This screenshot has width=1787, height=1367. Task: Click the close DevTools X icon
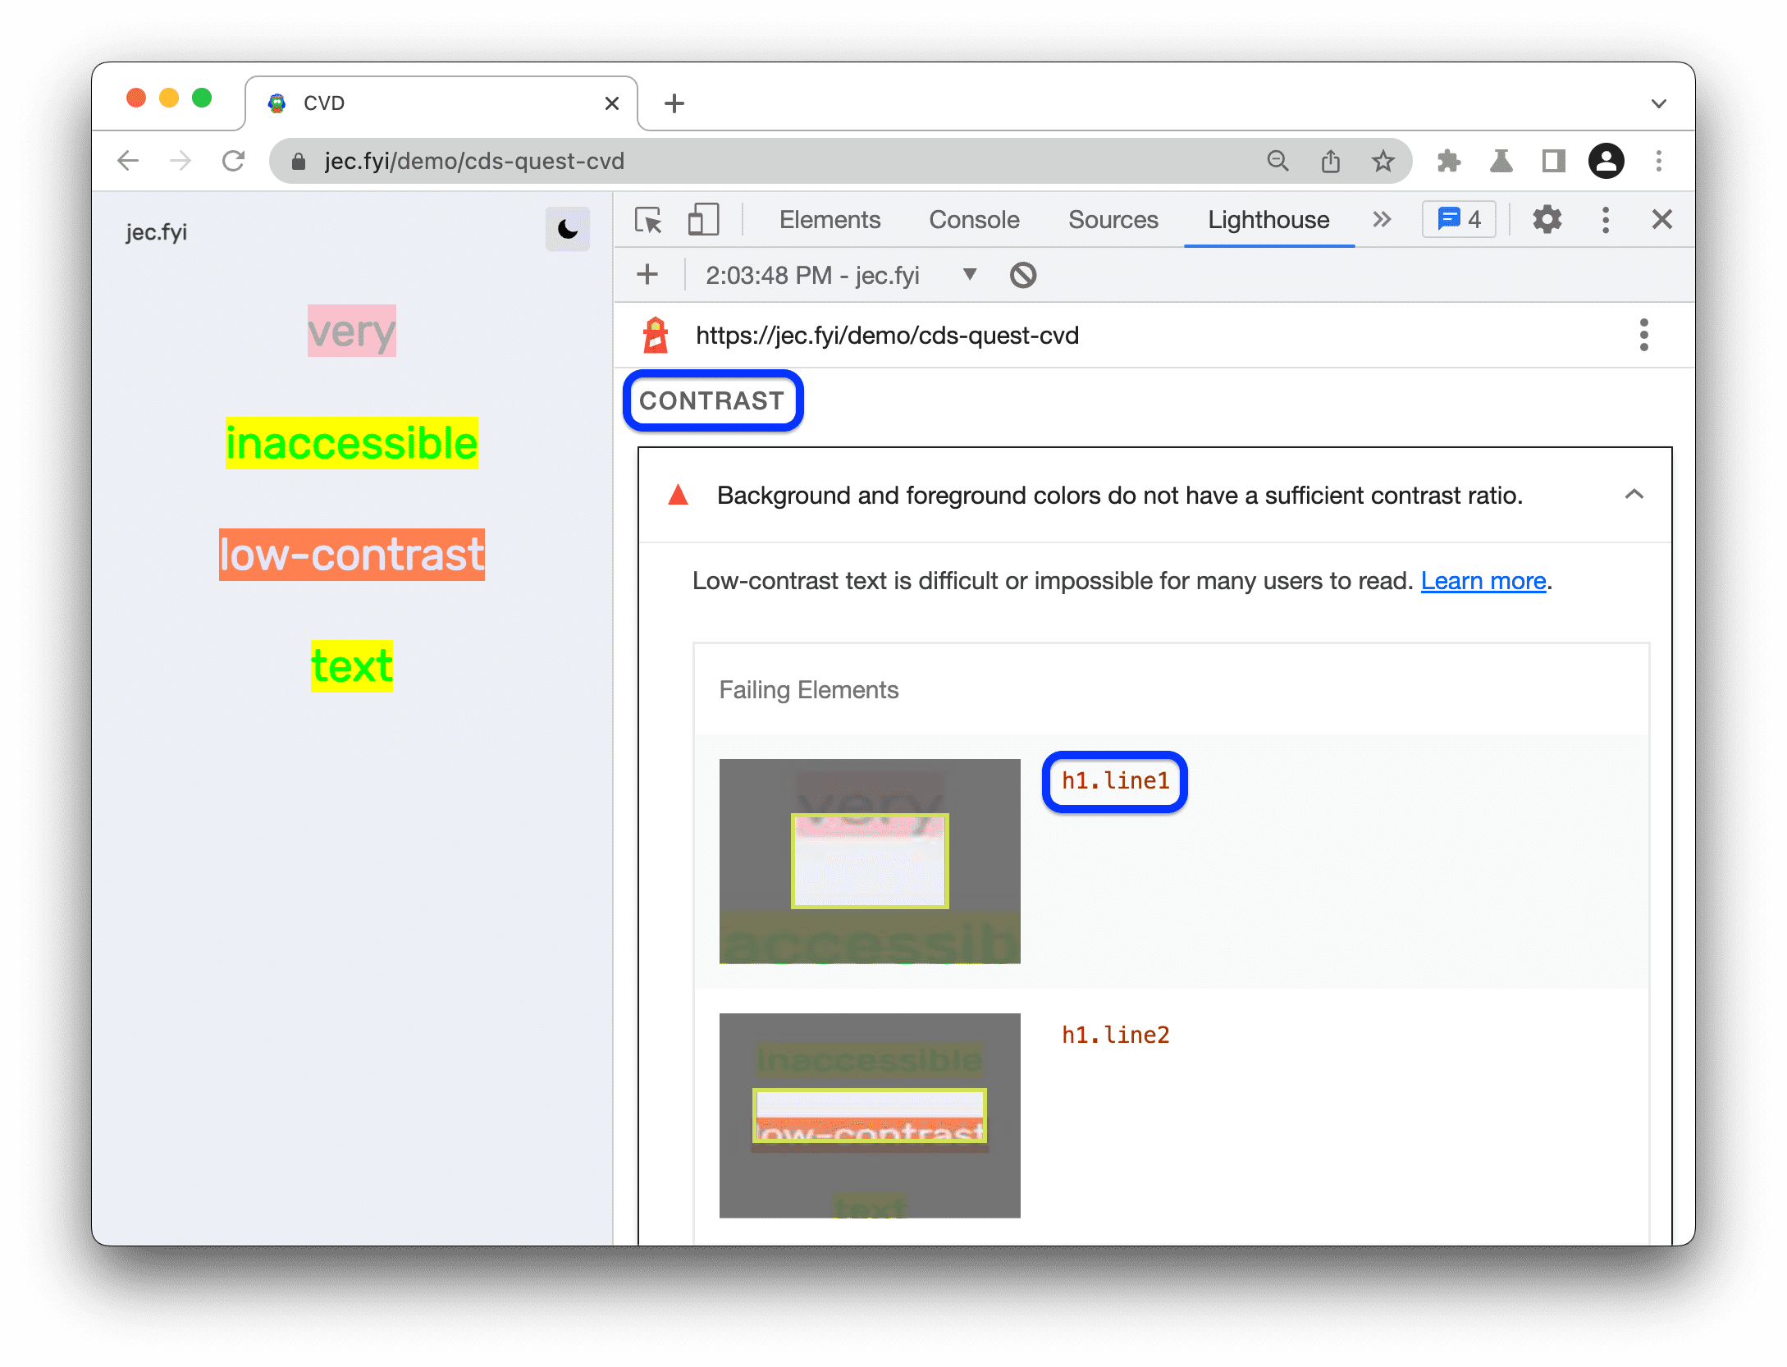[x=1662, y=220]
